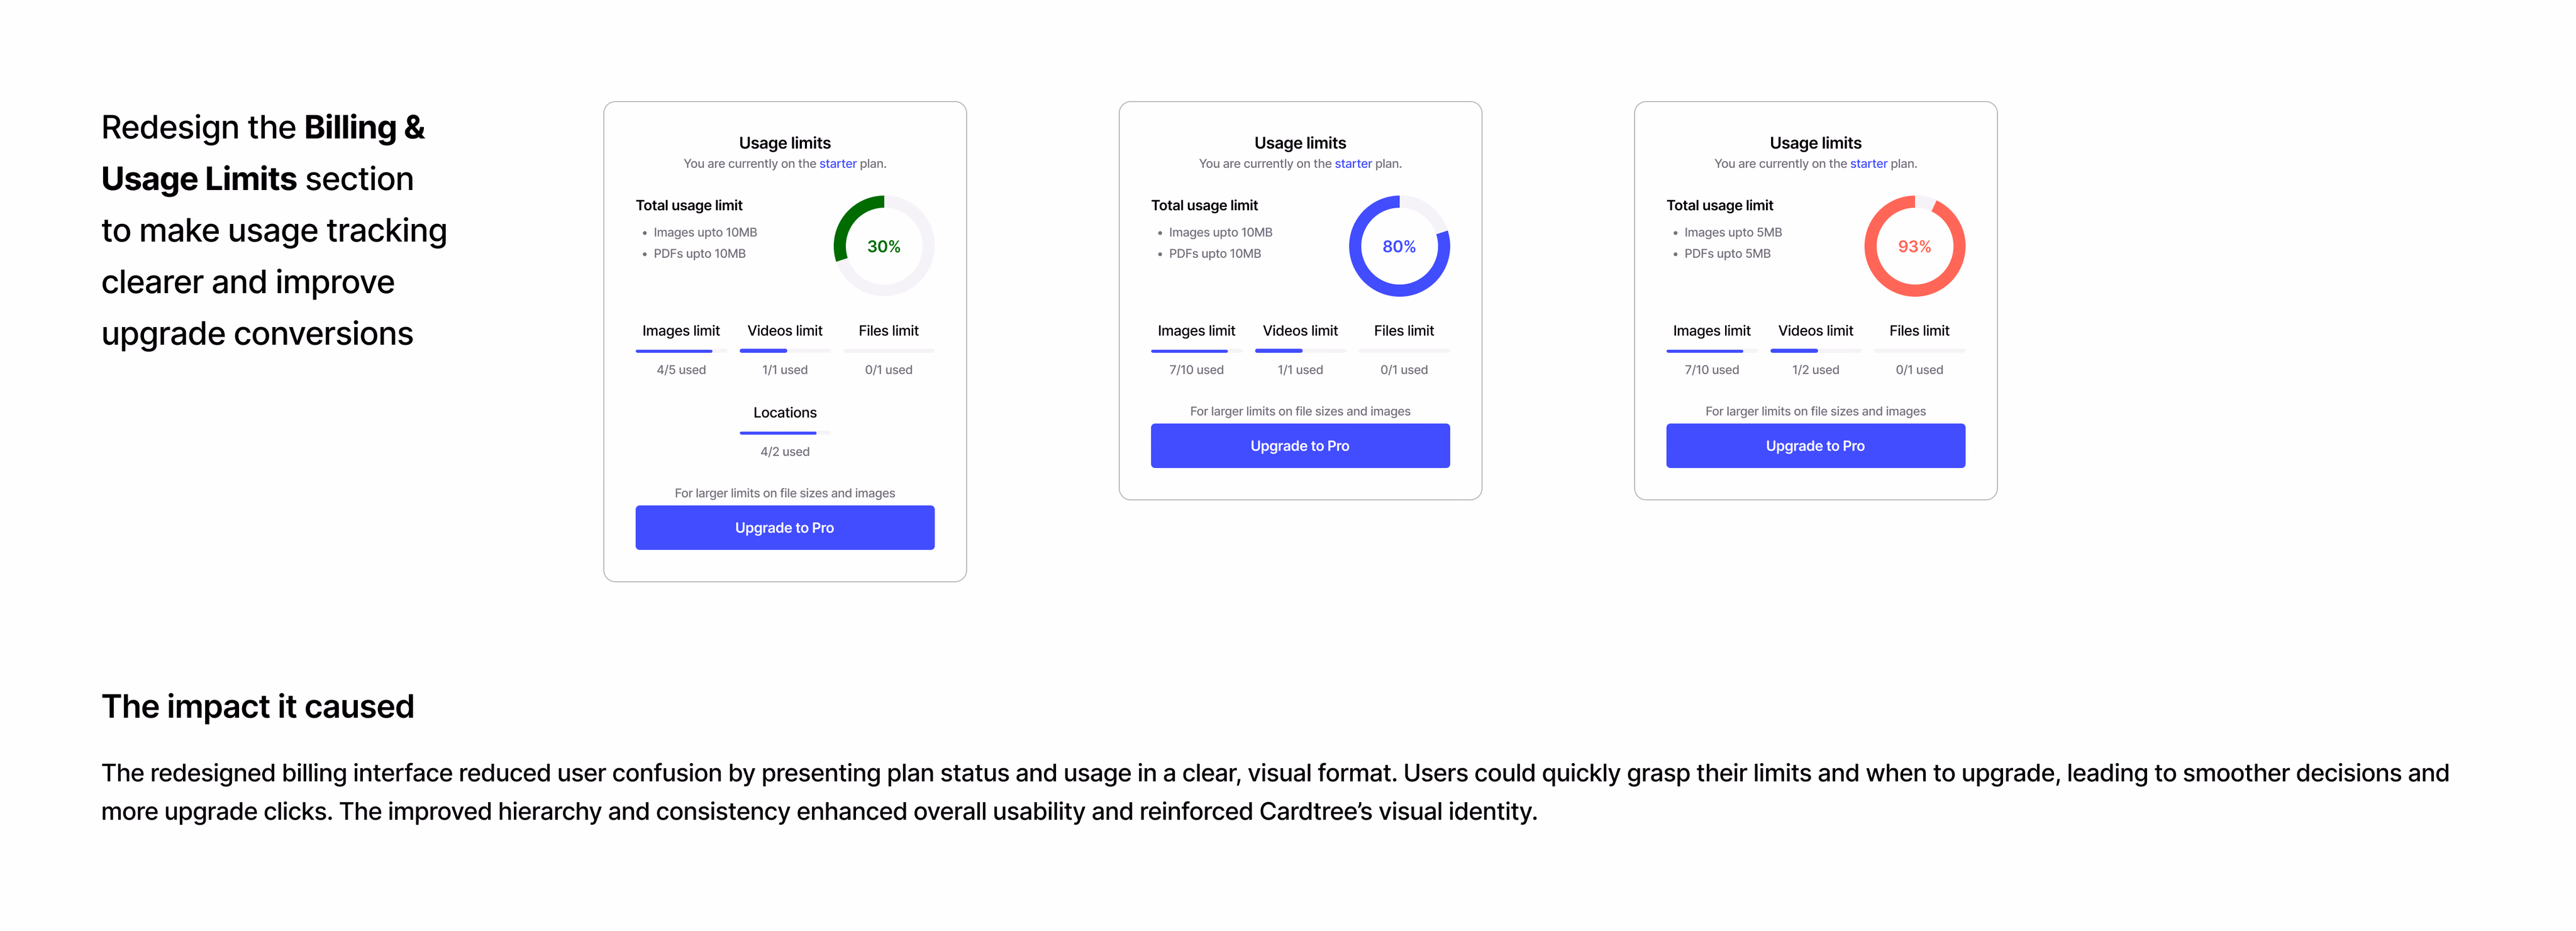
Task: Open the starter plan link in first card
Action: 837,164
